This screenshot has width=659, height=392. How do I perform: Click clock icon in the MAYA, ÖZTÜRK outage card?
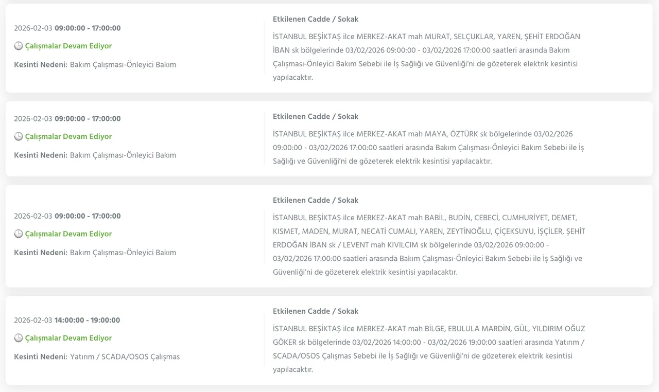tap(19, 136)
